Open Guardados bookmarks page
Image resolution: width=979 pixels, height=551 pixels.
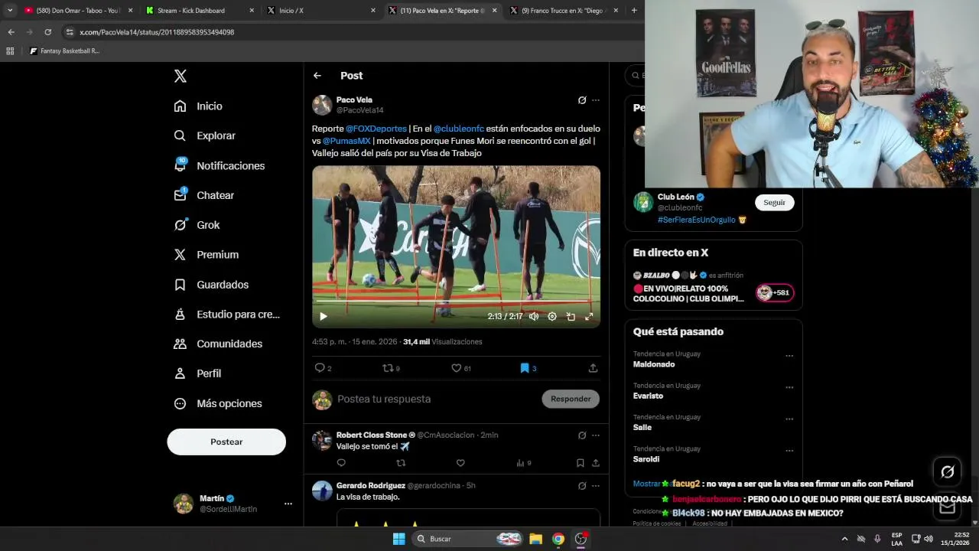[x=211, y=285]
